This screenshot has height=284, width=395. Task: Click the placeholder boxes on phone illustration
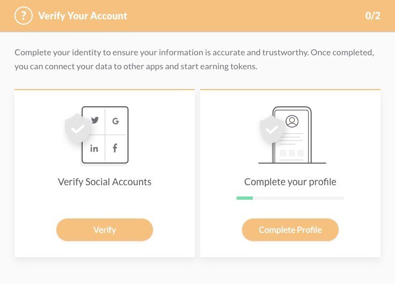point(291,152)
